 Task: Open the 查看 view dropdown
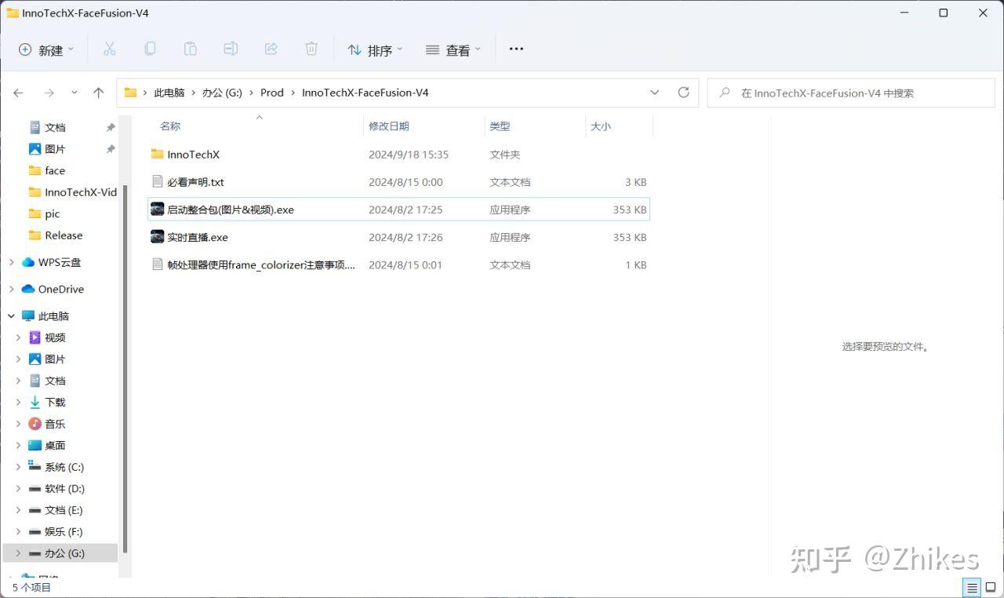click(453, 50)
